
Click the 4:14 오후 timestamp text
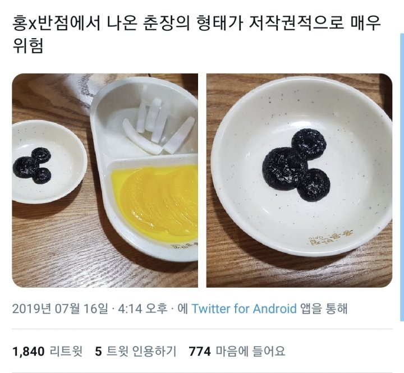(x=143, y=308)
